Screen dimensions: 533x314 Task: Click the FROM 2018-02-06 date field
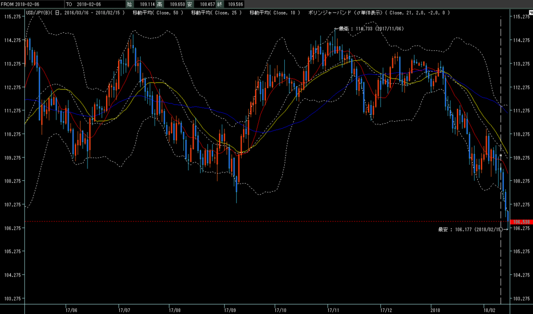click(32, 4)
